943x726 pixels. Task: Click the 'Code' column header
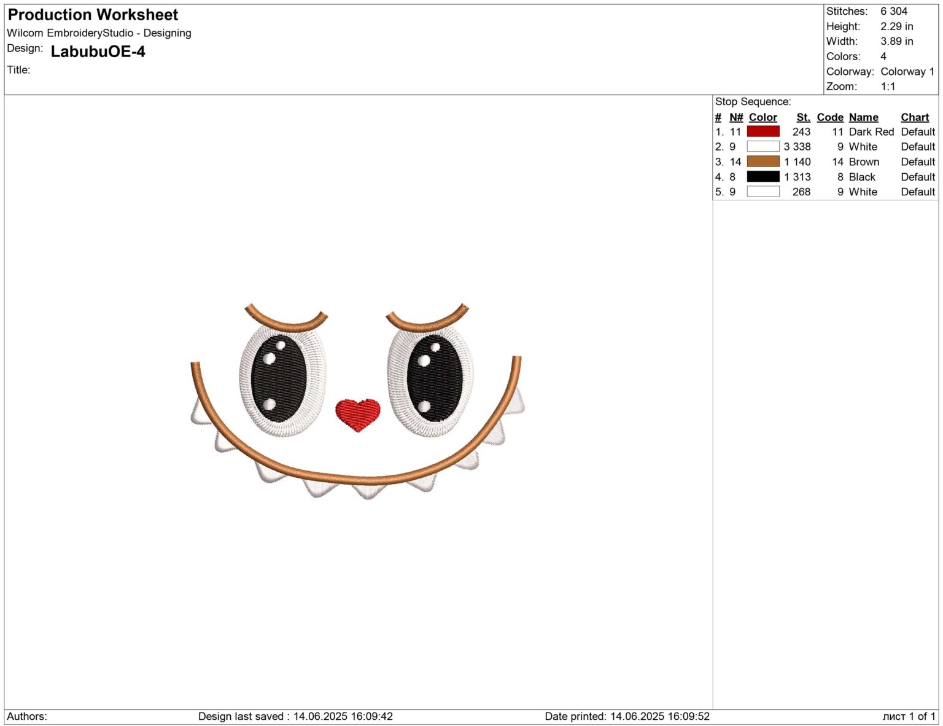click(x=830, y=117)
